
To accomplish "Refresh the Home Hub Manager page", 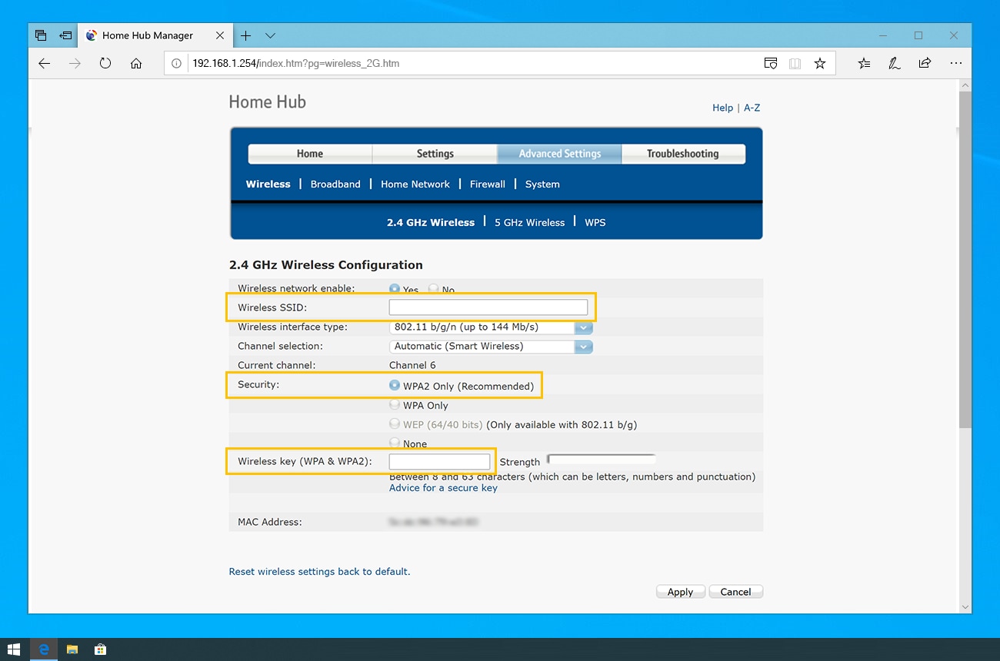I will coord(105,64).
